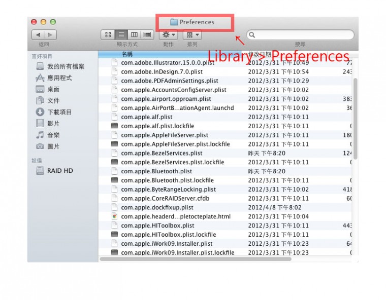Click the horizontal scrollbar thumb
386x300 pixels.
pos(196,259)
